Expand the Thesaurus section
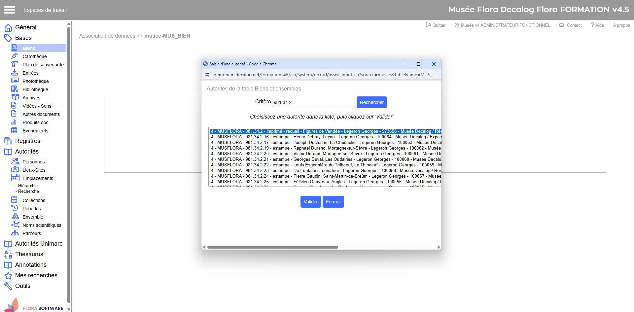 [29, 254]
